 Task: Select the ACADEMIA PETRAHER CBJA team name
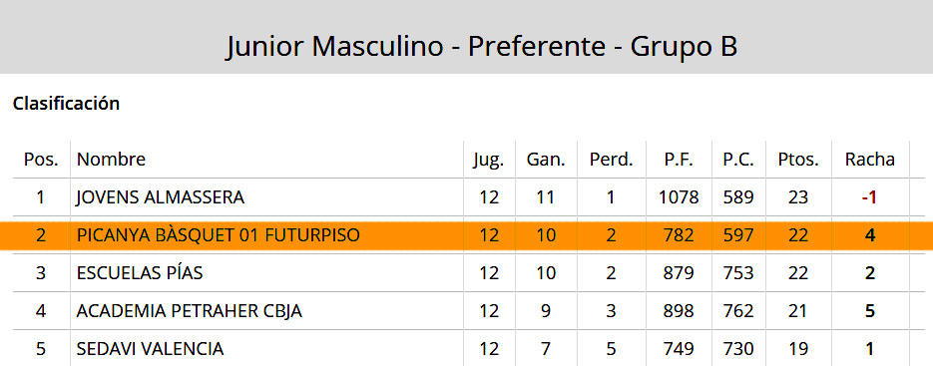coord(190,311)
